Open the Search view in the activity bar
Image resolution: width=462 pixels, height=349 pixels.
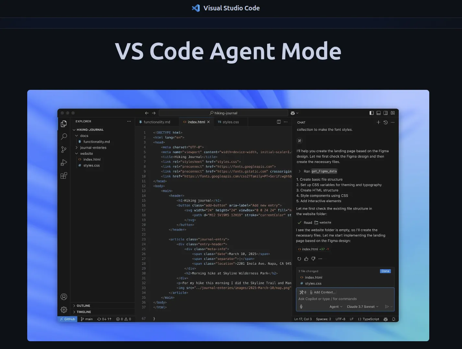click(x=64, y=137)
